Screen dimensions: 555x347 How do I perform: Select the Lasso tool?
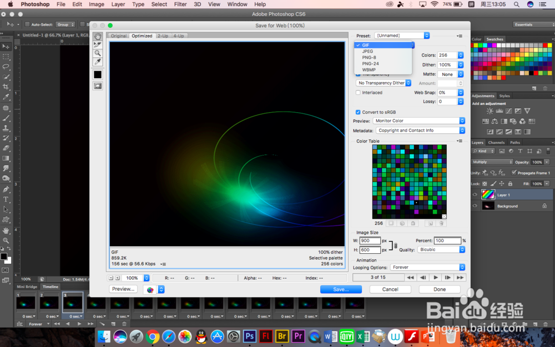[6, 66]
